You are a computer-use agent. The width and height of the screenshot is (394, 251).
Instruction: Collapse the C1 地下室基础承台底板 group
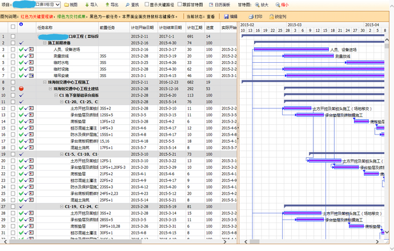pos(56,95)
